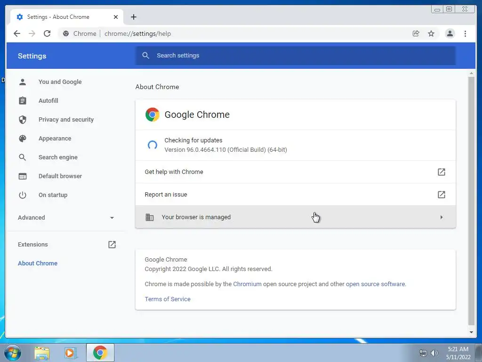Open the Windows Start menu
The width and height of the screenshot is (482, 362).
[x=13, y=353]
